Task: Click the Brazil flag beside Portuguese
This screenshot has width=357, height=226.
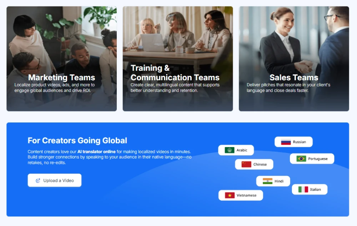Action: tap(301, 159)
